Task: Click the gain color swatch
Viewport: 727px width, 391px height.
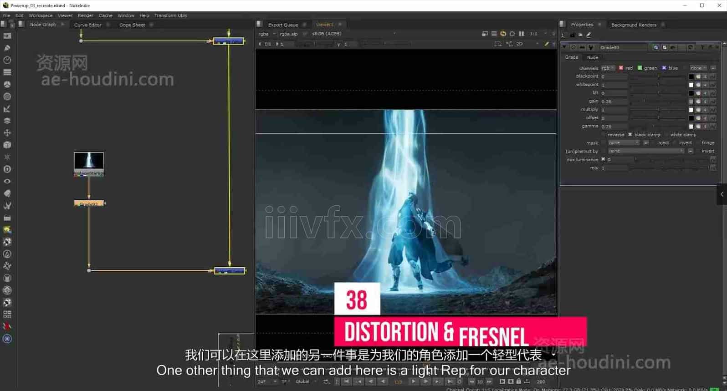Action: tap(691, 102)
